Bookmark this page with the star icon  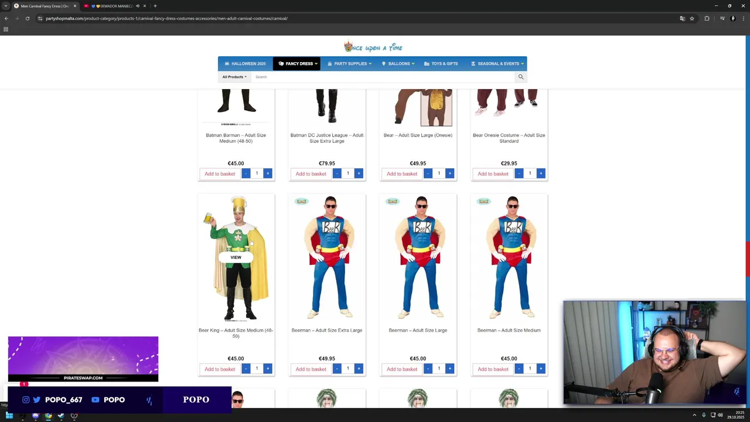(692, 18)
